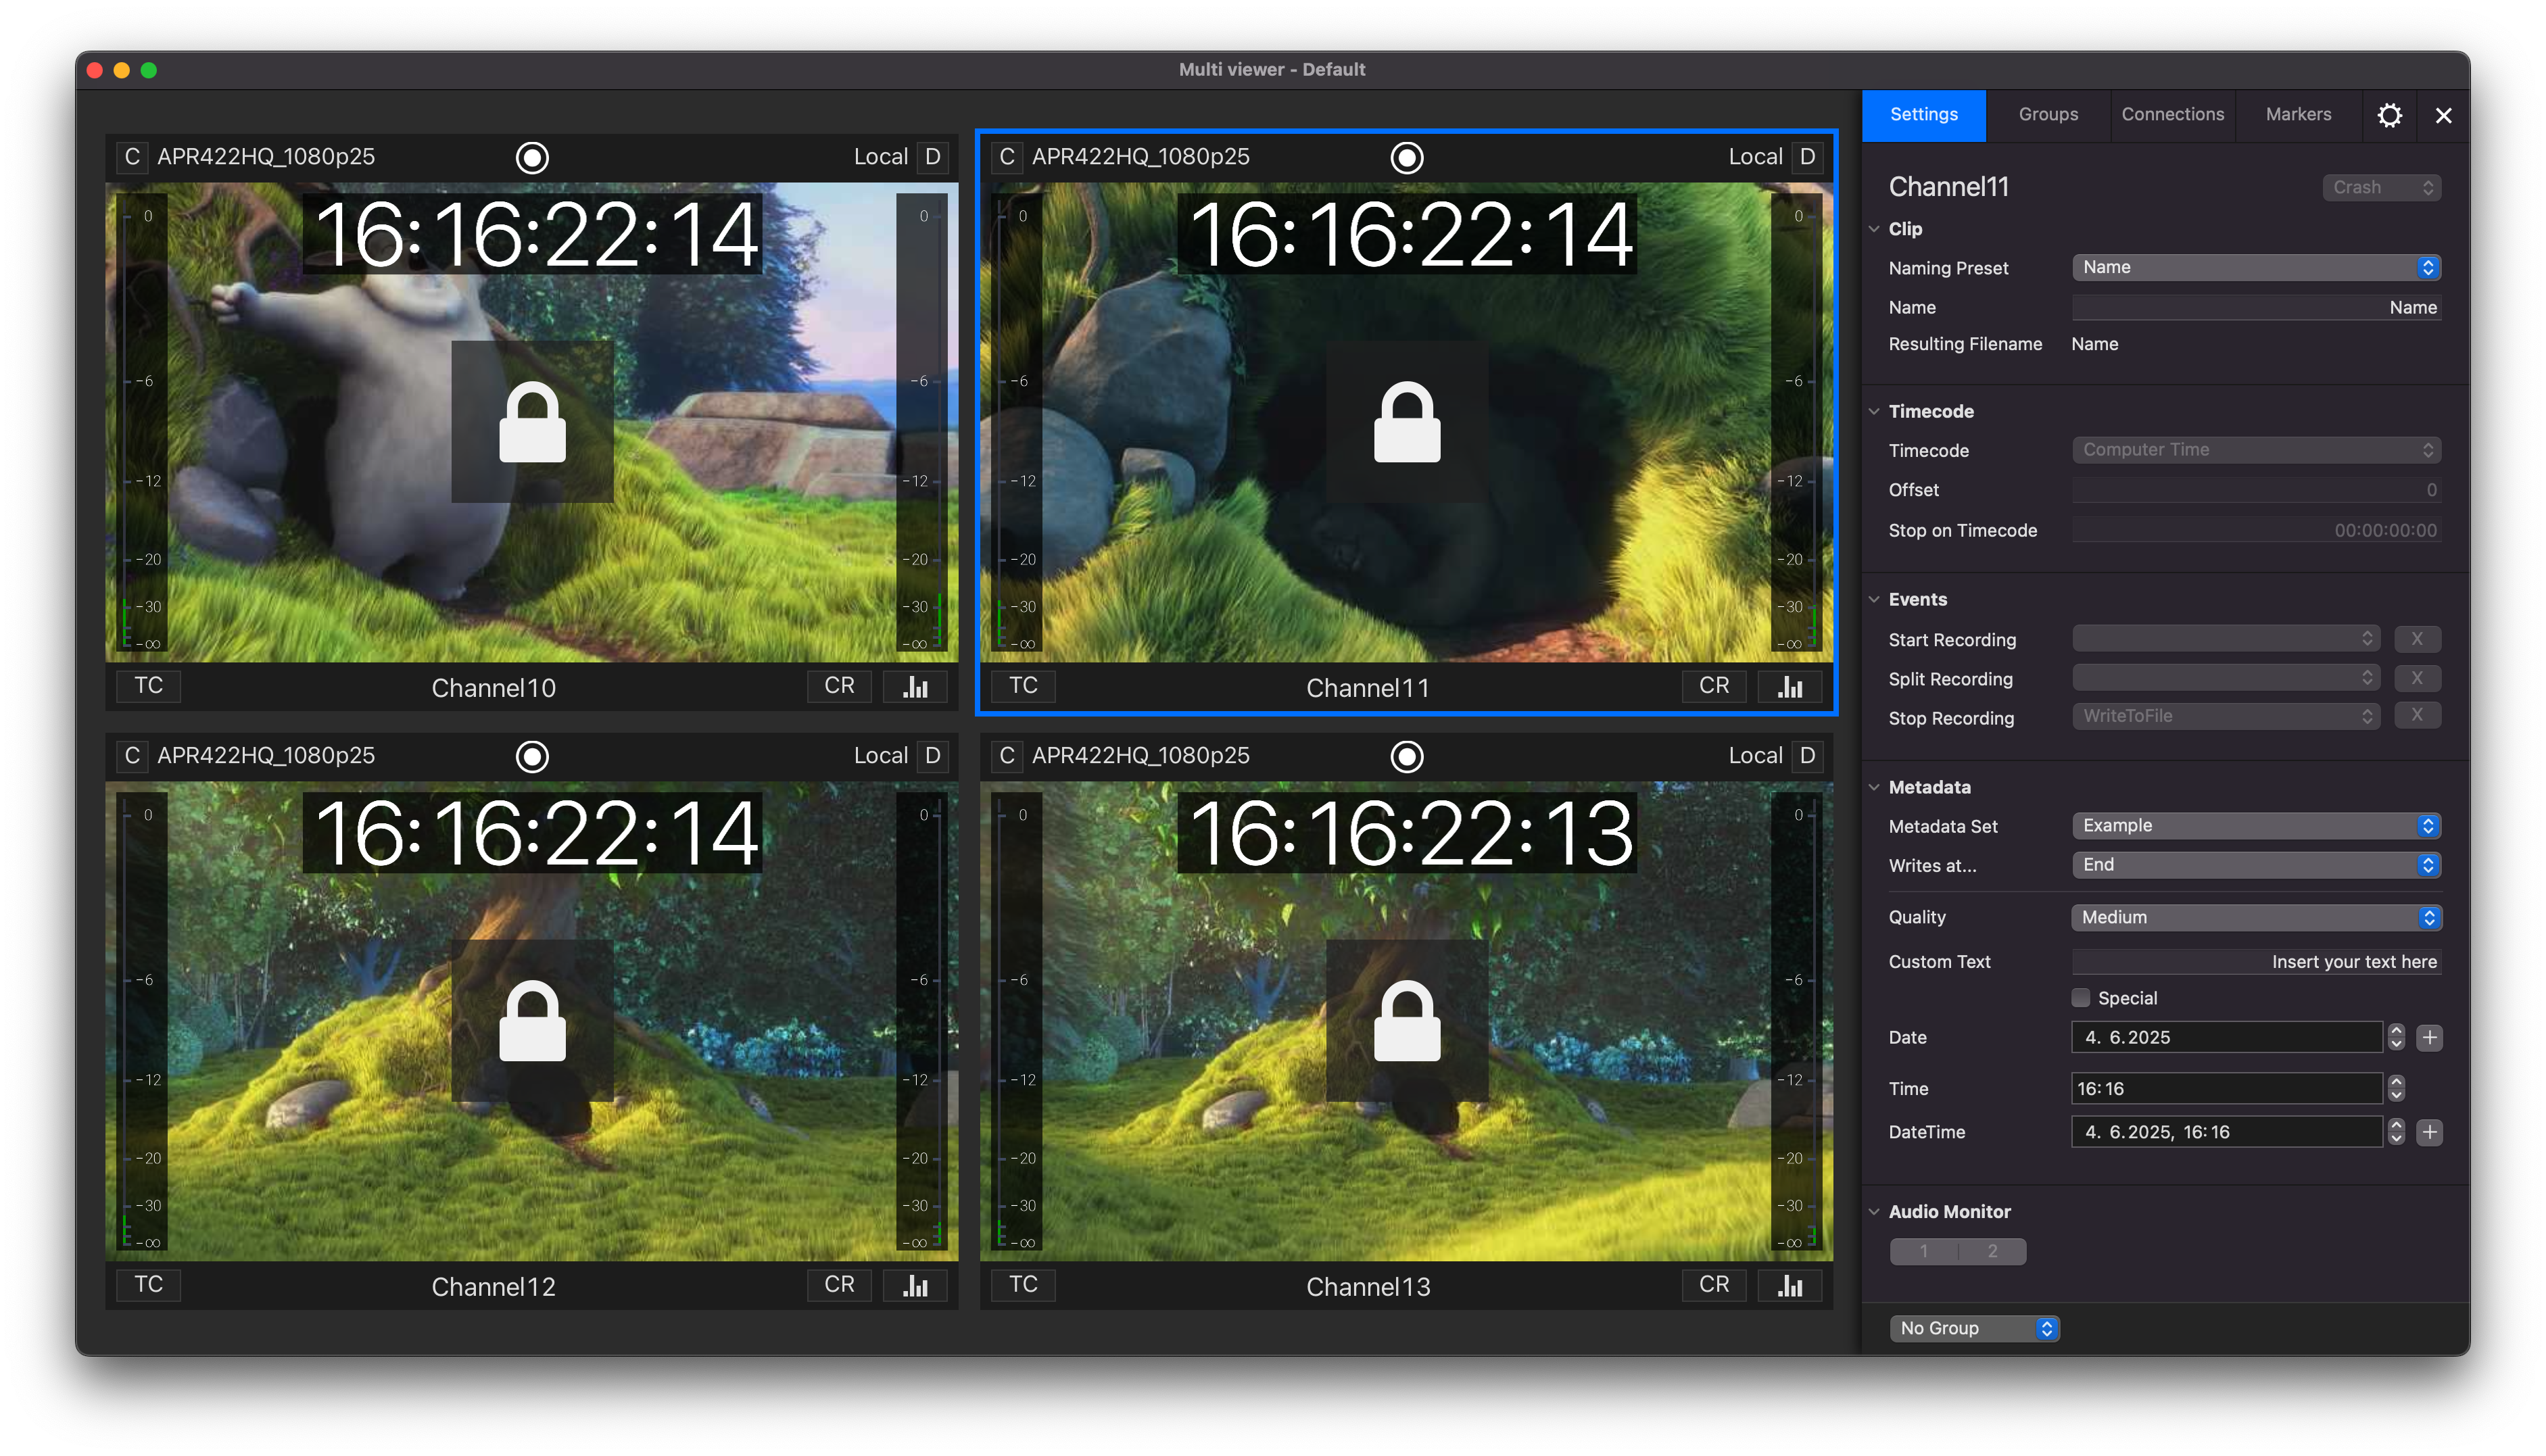The image size is (2546, 1456).
Task: Open the Writes at dropdown showing End
Action: pos(2256,865)
